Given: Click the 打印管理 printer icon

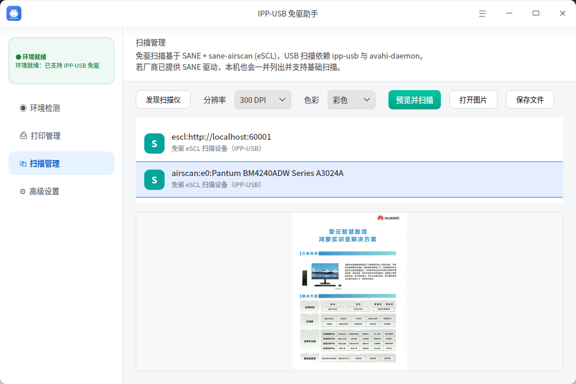Looking at the screenshot, I should (x=23, y=135).
